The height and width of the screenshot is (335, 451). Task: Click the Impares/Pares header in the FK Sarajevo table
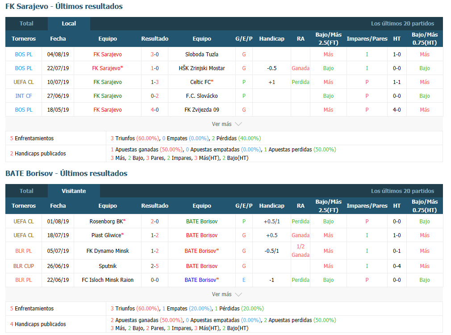(367, 38)
